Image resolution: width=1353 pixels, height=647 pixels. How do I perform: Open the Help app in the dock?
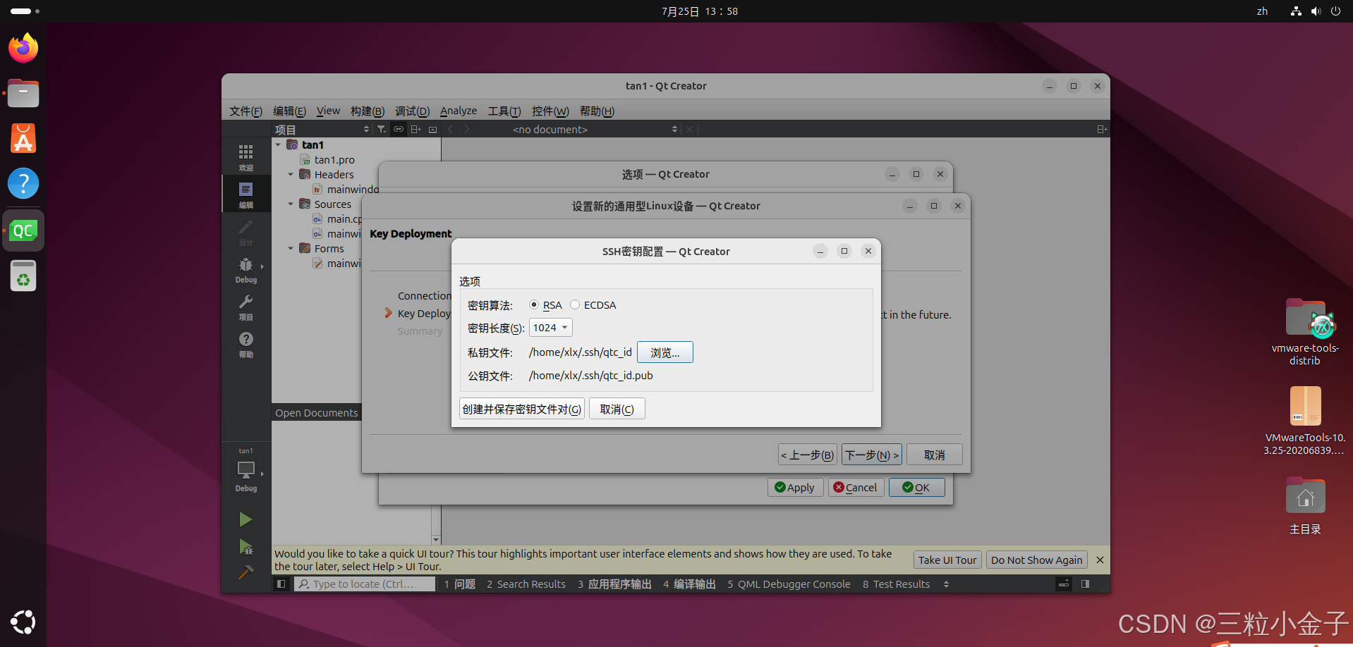(23, 183)
